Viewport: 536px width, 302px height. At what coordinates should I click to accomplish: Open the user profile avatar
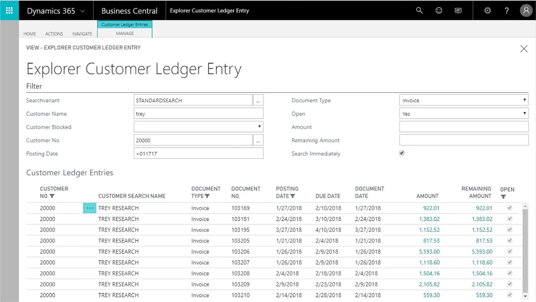click(x=526, y=11)
